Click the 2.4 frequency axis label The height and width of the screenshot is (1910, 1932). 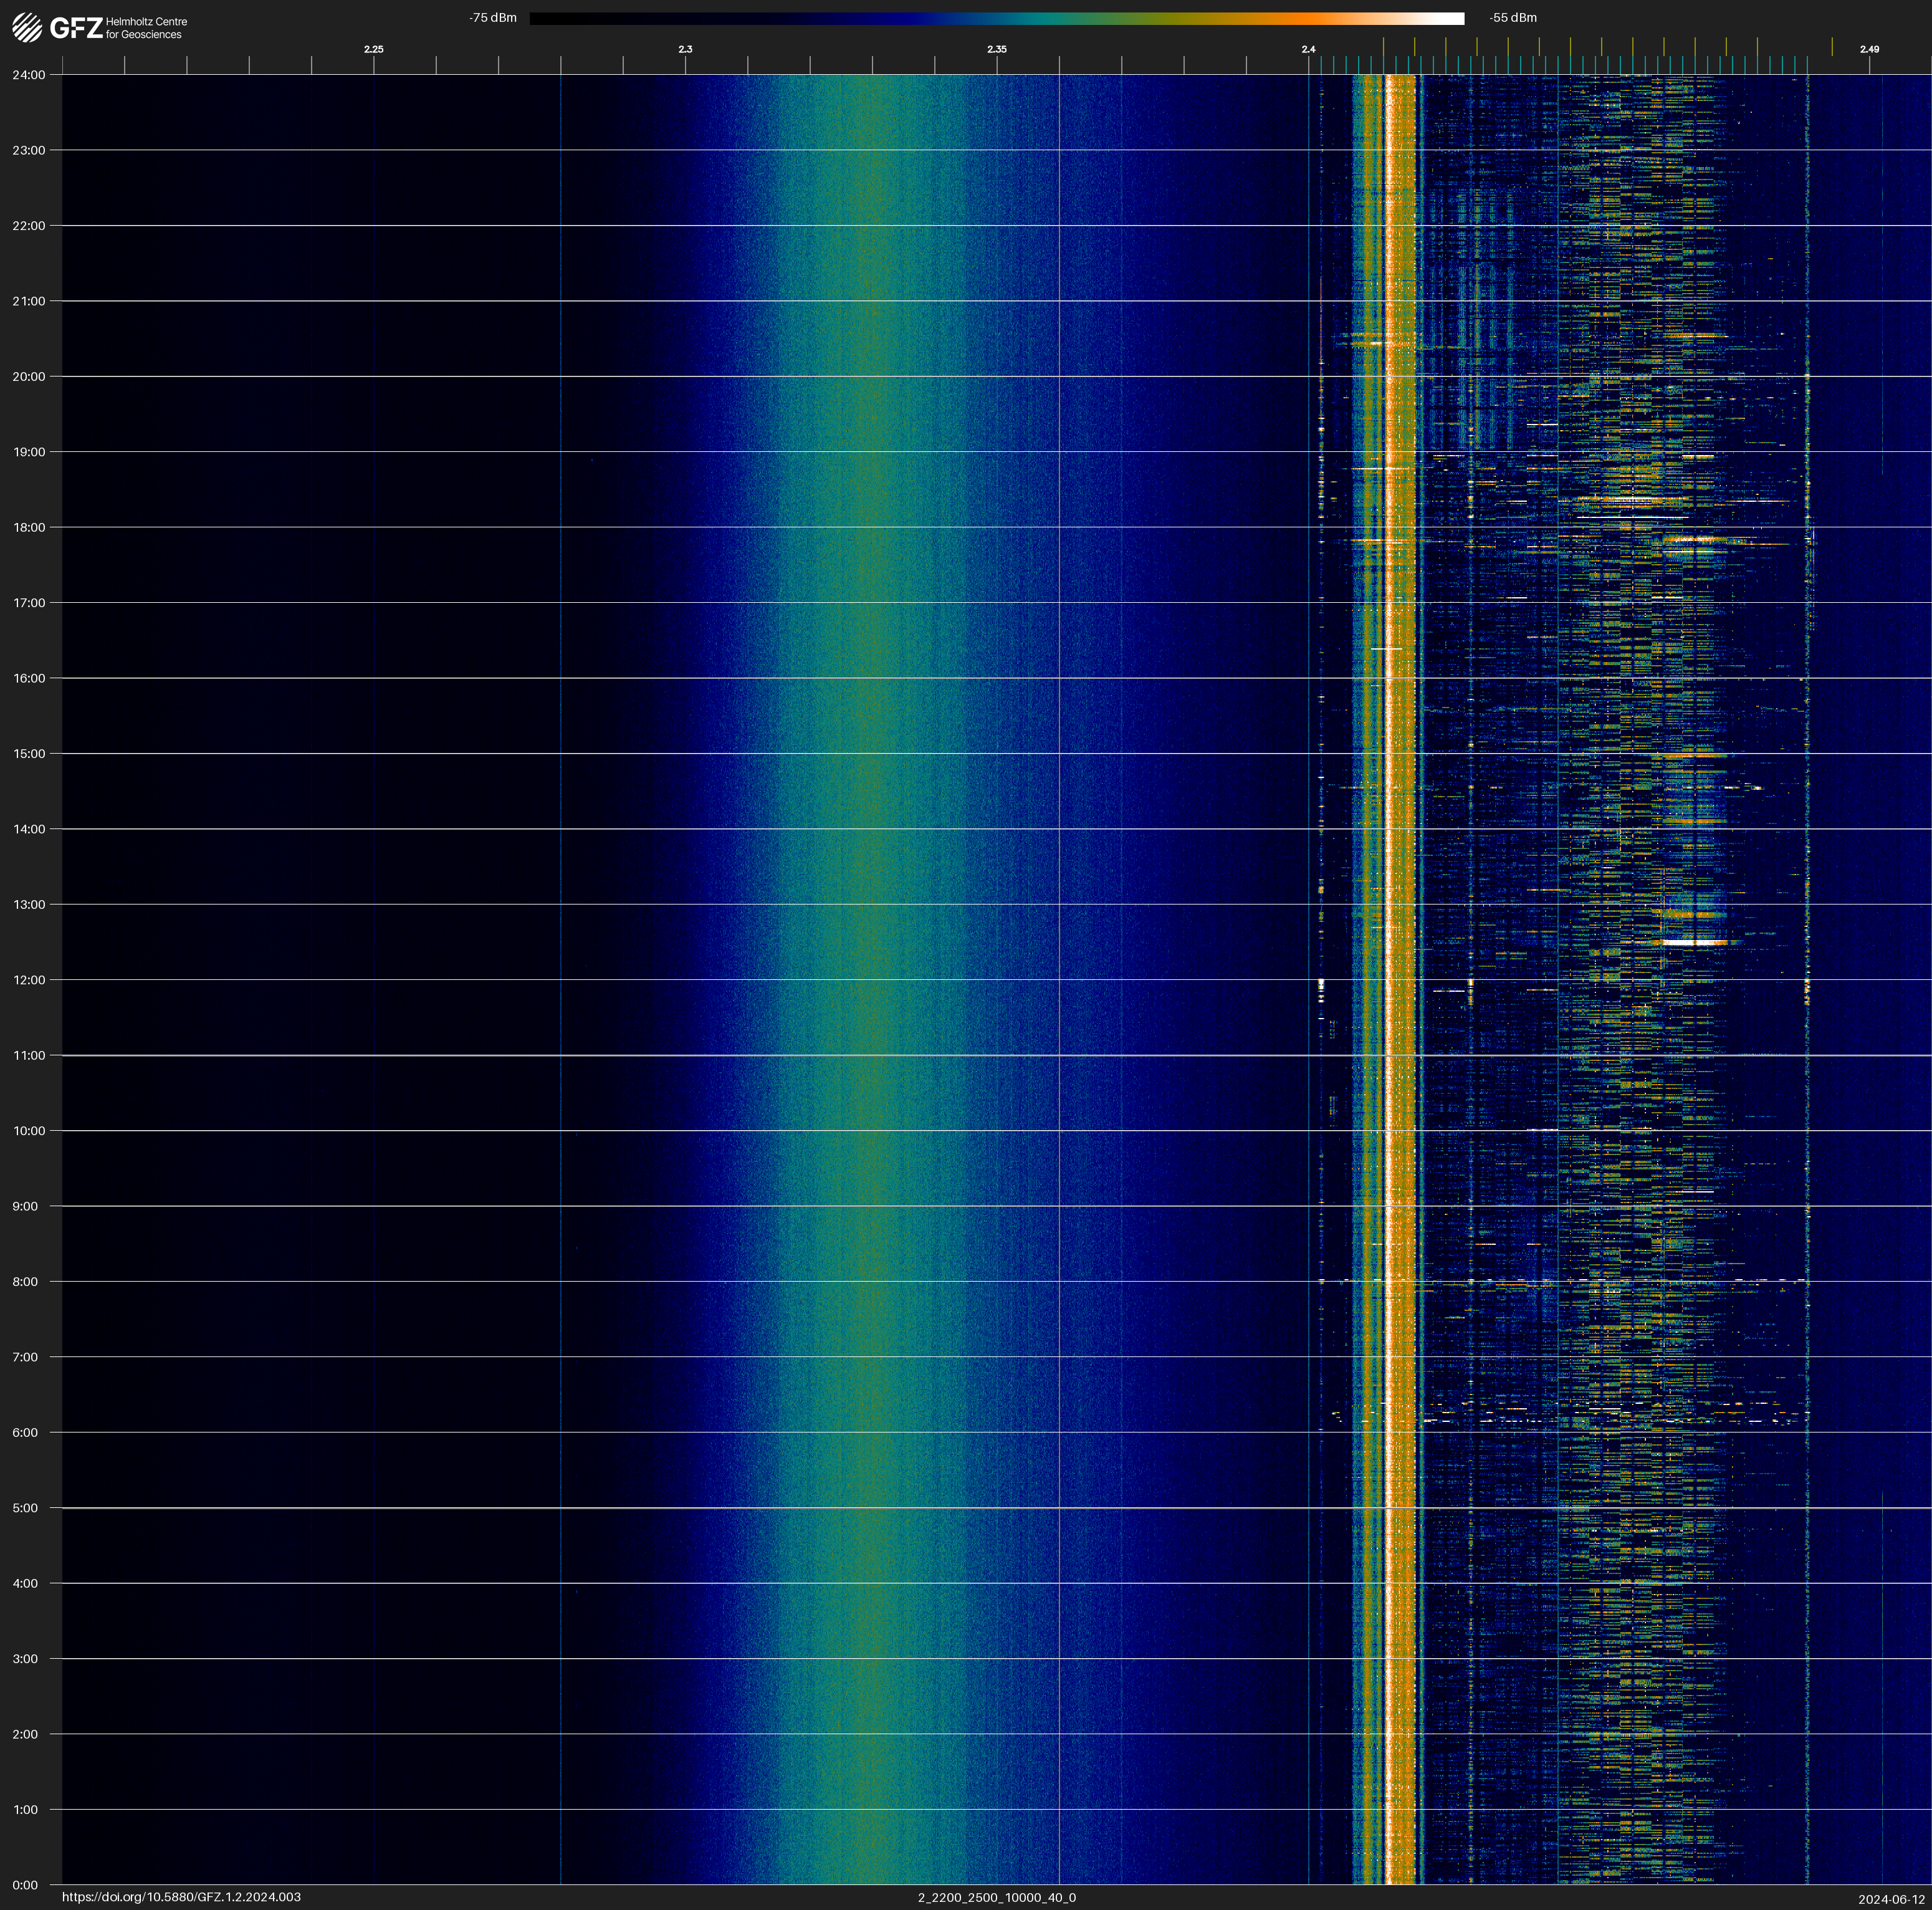[1308, 49]
